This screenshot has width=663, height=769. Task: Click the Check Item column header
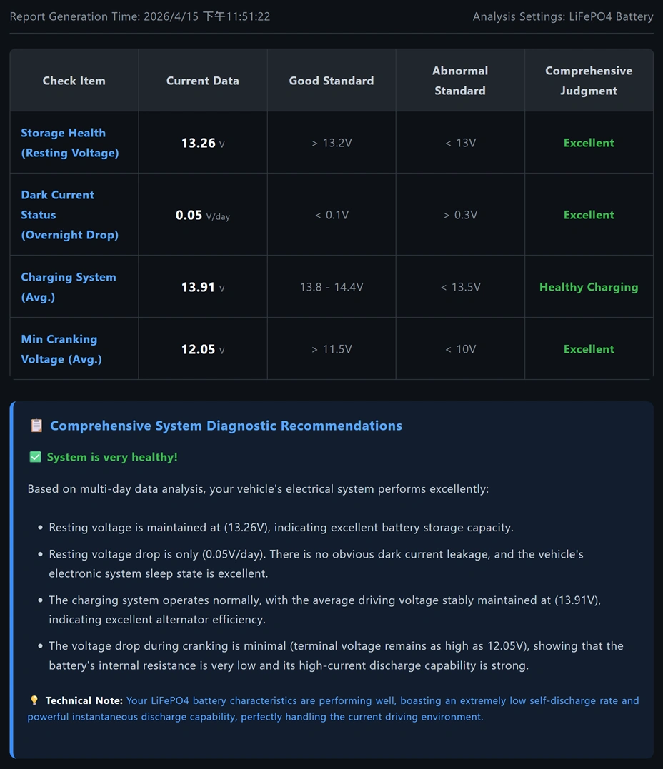click(74, 81)
